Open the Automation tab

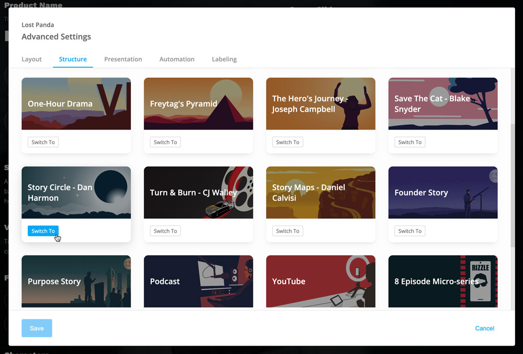click(177, 59)
